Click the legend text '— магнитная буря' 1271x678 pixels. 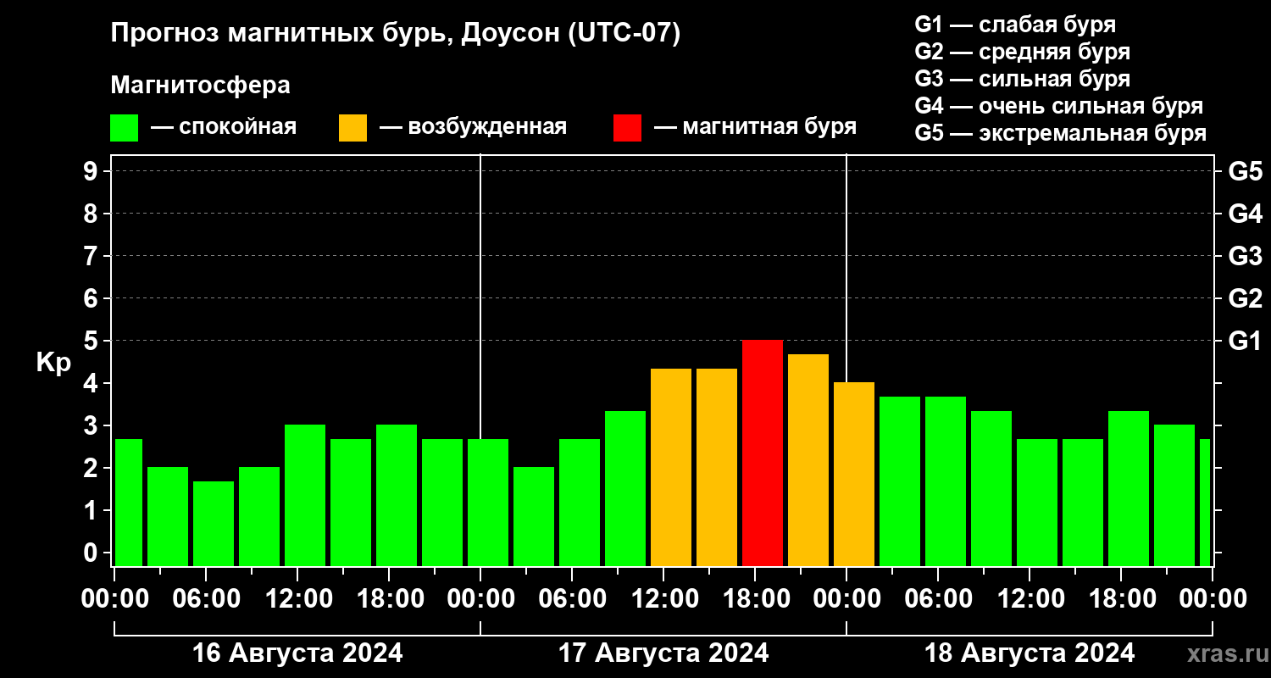pyautogui.click(x=755, y=127)
